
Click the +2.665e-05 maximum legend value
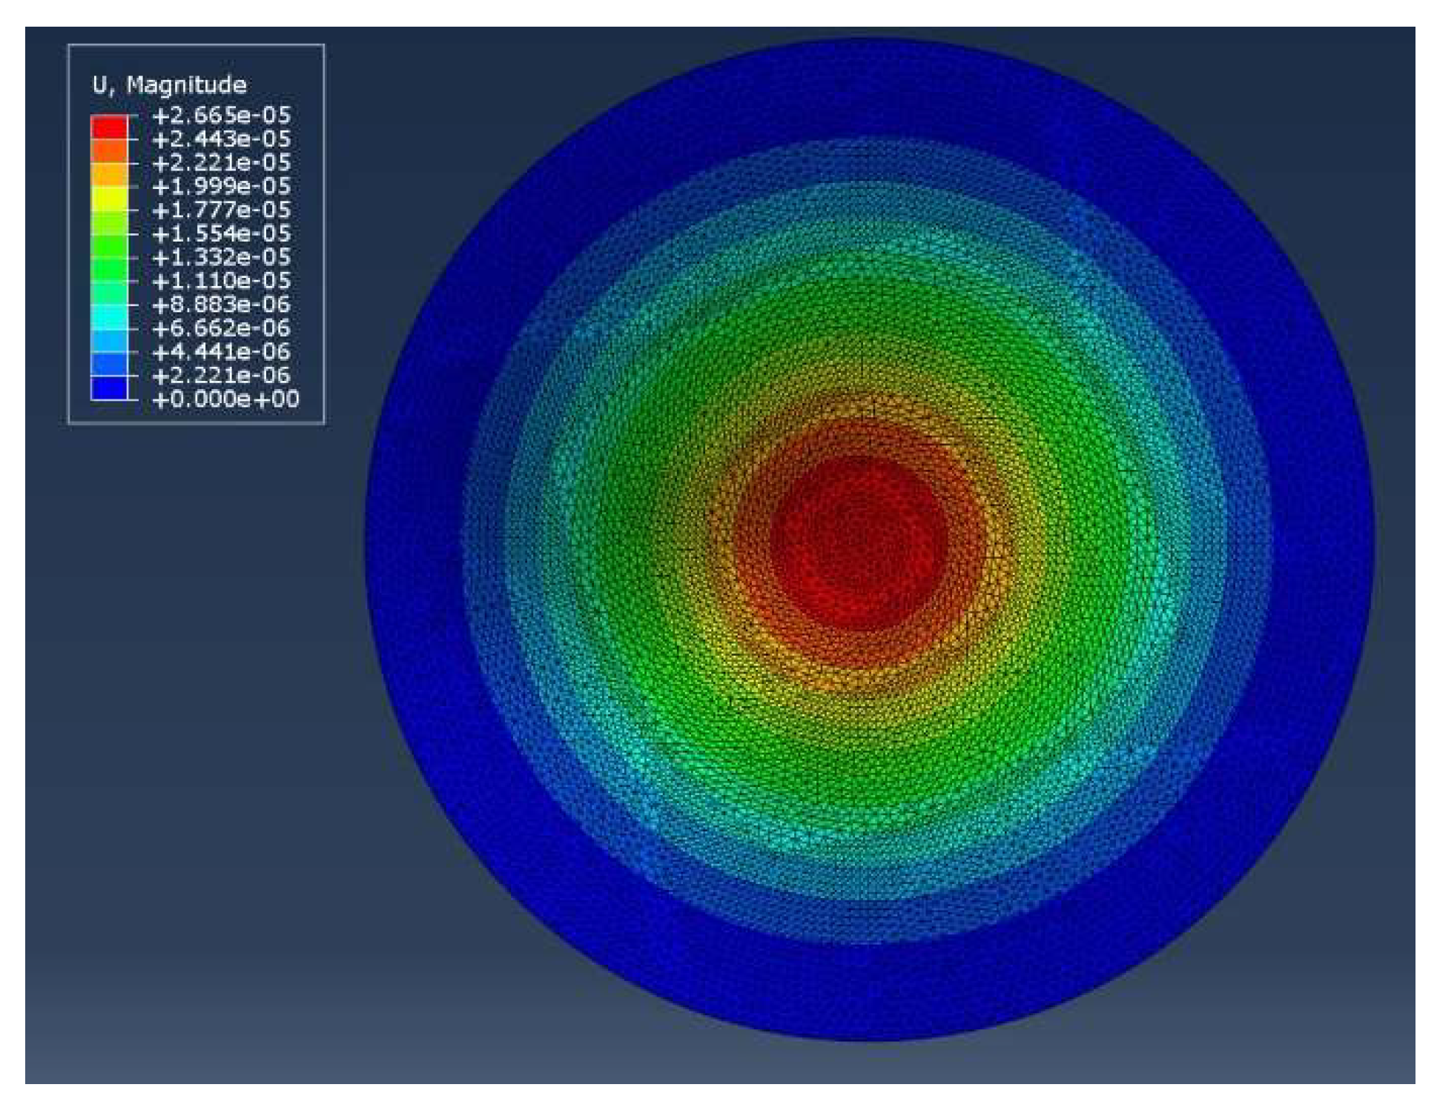tap(221, 115)
